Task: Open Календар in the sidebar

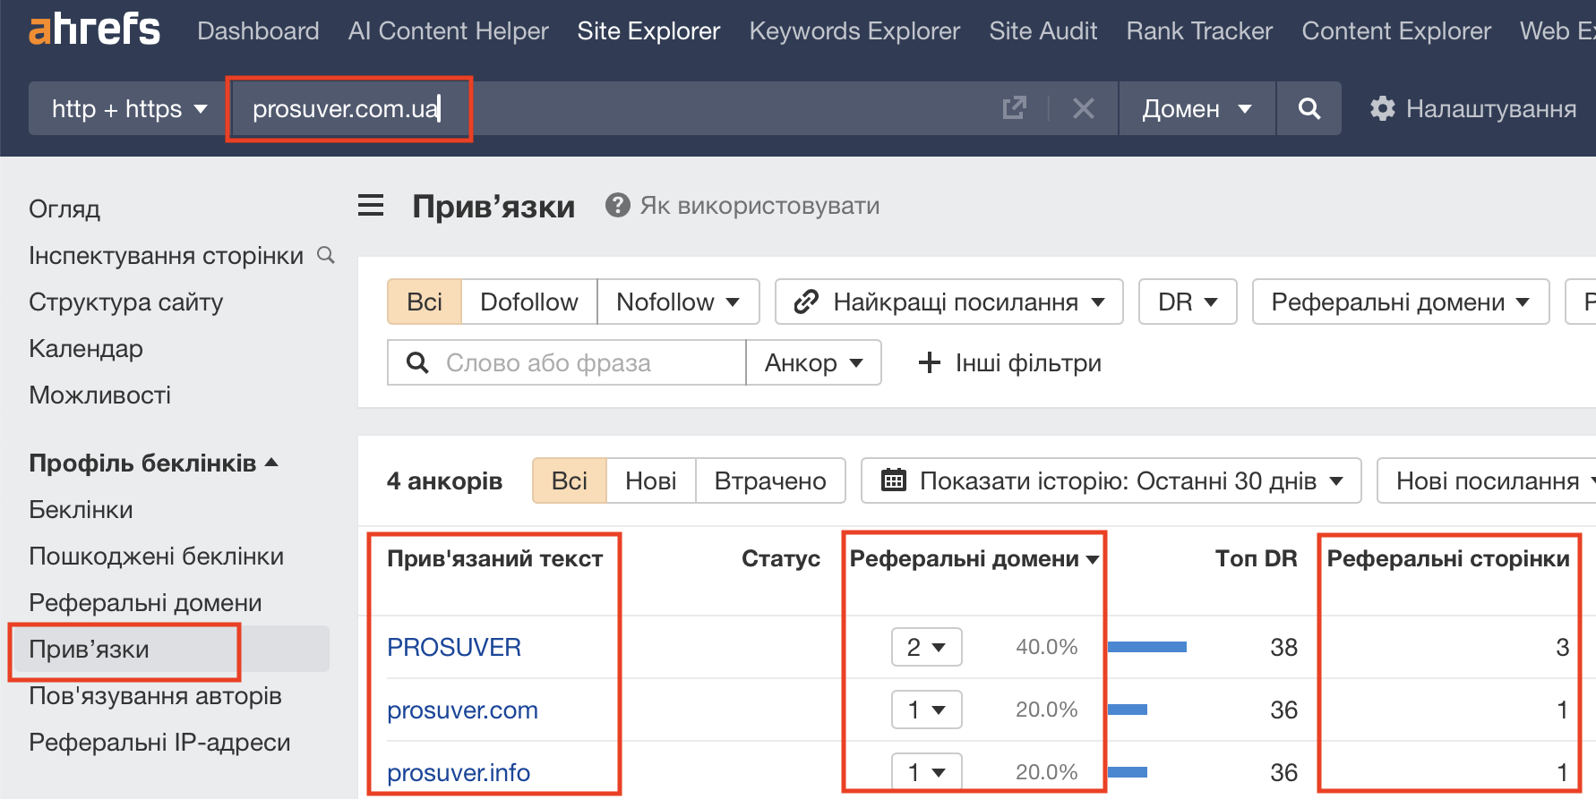Action: point(86,348)
